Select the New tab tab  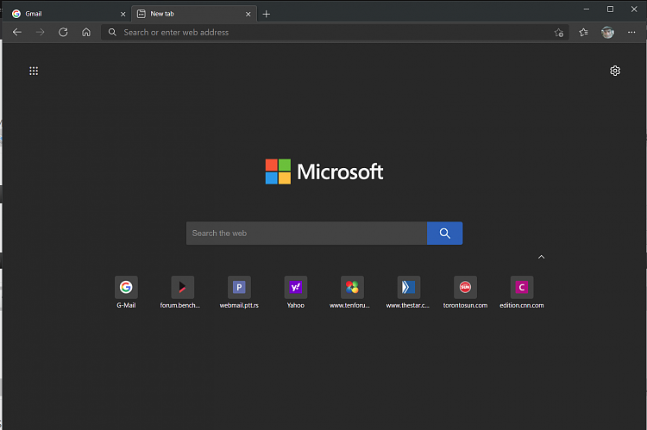pyautogui.click(x=194, y=14)
